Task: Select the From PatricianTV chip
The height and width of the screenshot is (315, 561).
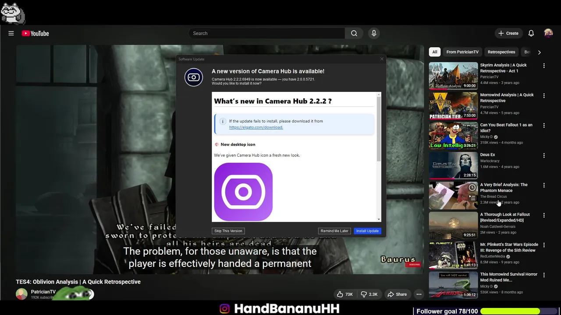Action: pyautogui.click(x=462, y=52)
